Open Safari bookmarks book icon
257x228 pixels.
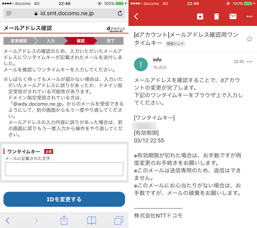[x=91, y=220]
